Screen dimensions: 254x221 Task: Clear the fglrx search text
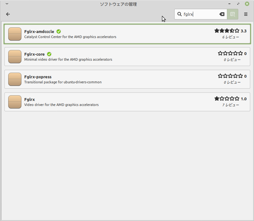222,14
